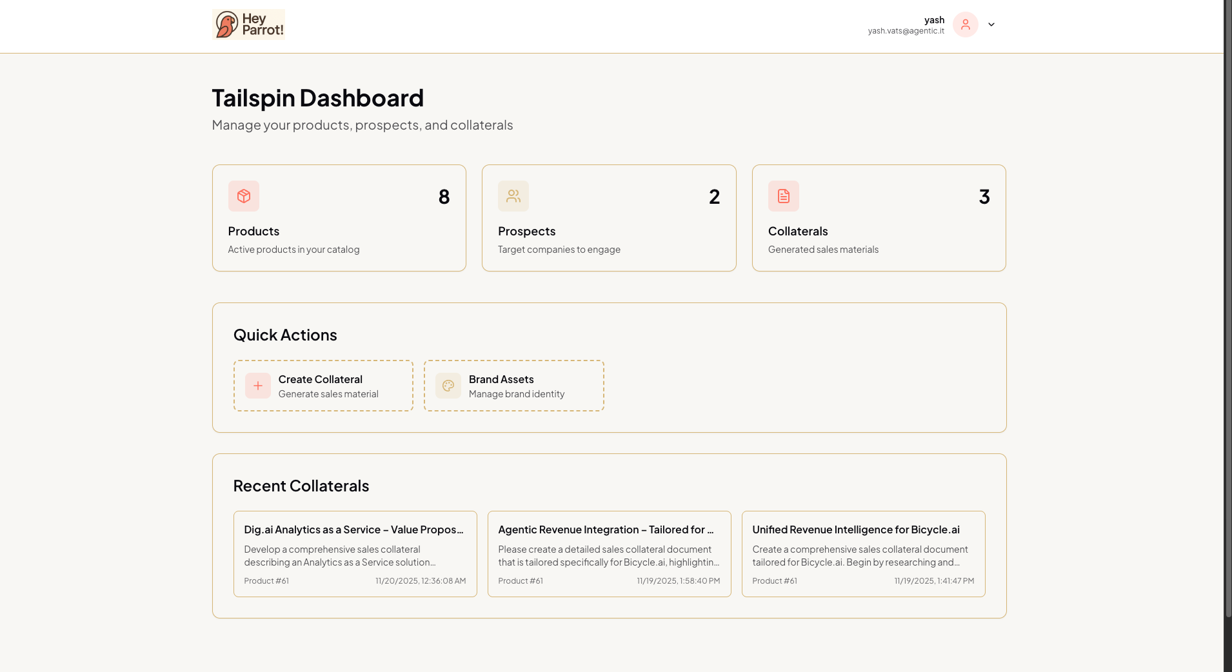This screenshot has height=672, width=1232.
Task: Click the Products box icon
Action: click(x=244, y=196)
